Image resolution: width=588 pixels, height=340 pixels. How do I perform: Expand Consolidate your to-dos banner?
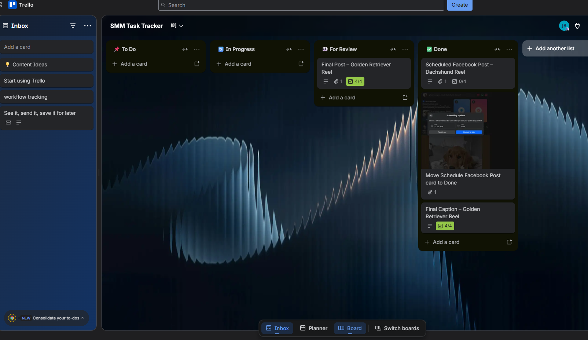tap(47, 318)
